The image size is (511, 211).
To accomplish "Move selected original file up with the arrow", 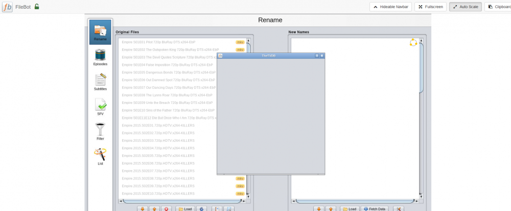I will [x=154, y=209].
